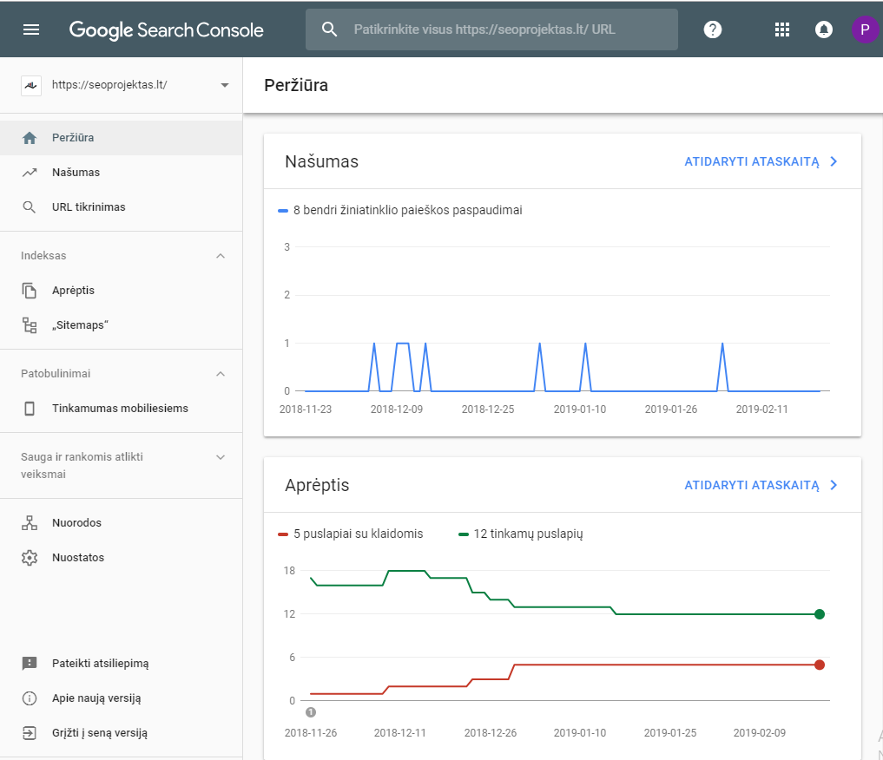
Task: Click the URL inspection search field
Action: point(491,29)
